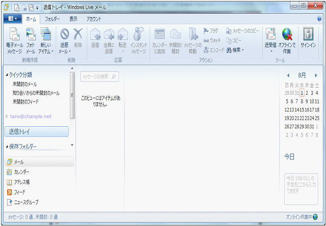Go to previous month in calendar
Viewport: 326px width, 226px height.
coord(288,75)
